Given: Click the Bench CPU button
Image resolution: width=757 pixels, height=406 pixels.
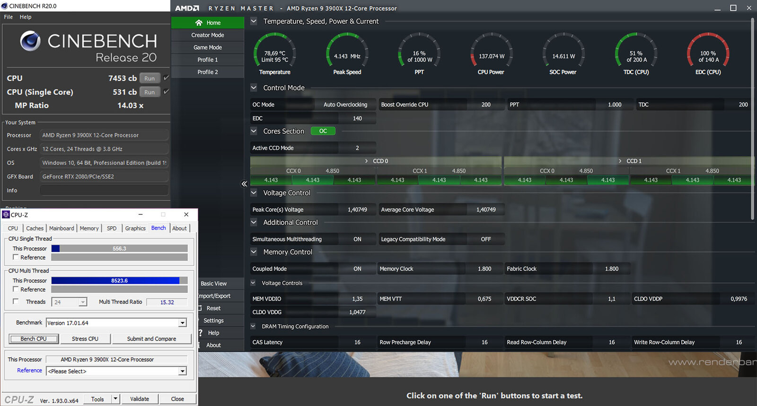Looking at the screenshot, I should pos(34,339).
